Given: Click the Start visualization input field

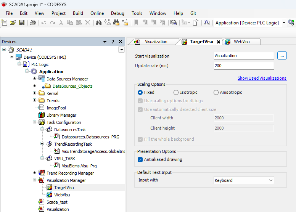Looking at the screenshot, I should (244, 56).
